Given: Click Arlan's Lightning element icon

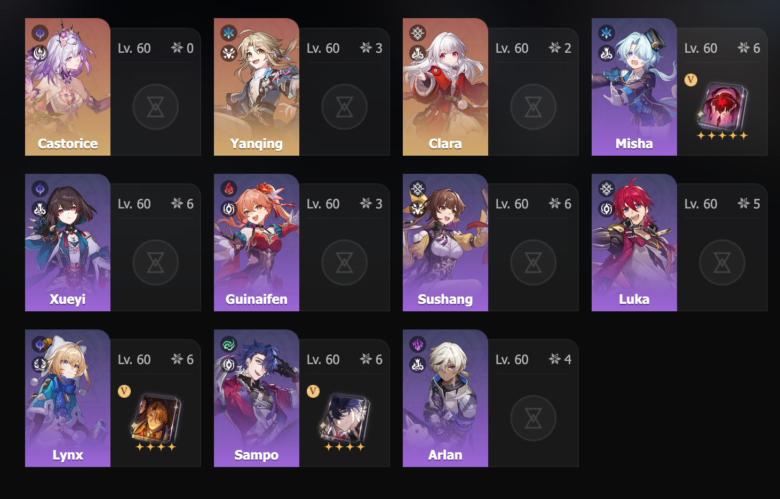Looking at the screenshot, I should [x=418, y=344].
